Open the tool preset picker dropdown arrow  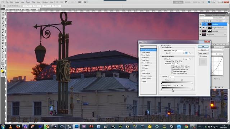pos(6,6)
